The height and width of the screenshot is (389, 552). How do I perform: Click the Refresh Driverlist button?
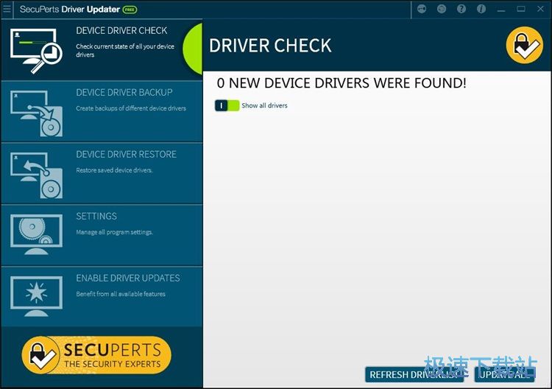coord(414,374)
